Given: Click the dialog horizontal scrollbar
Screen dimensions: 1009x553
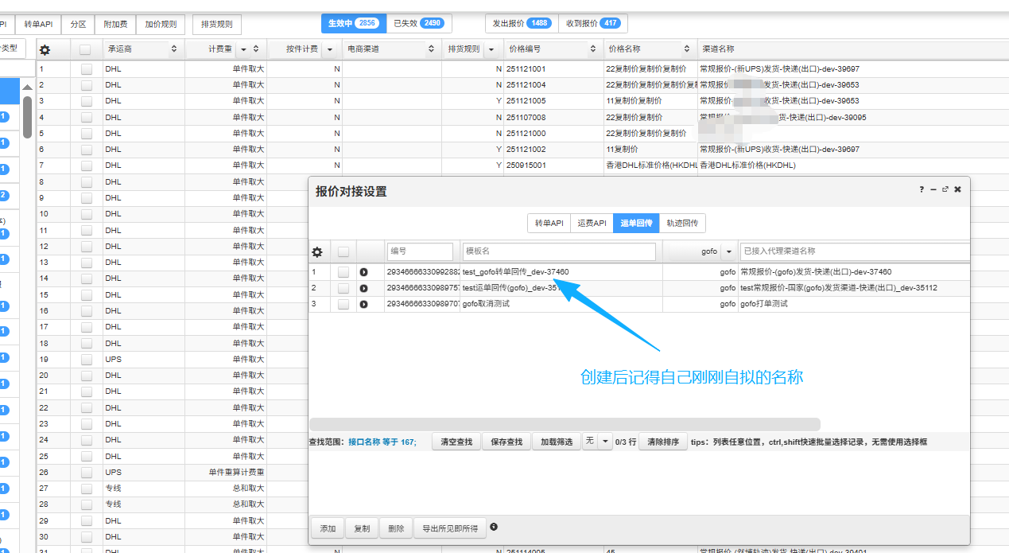Looking at the screenshot, I should click(565, 424).
